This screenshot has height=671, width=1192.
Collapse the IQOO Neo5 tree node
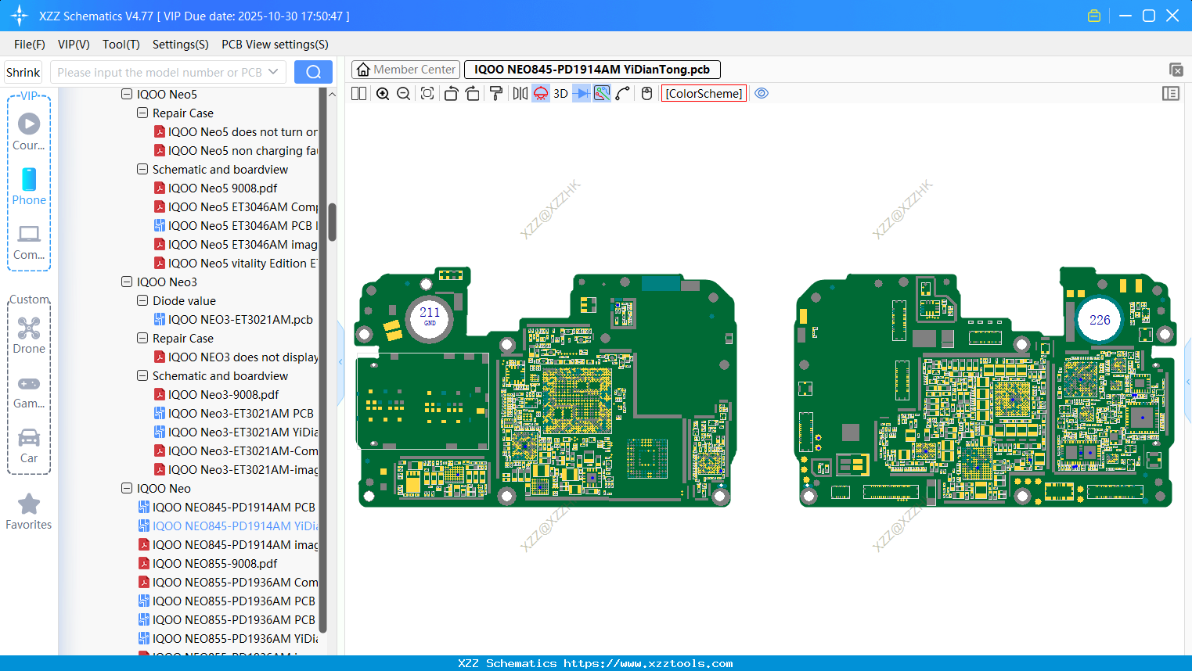click(x=127, y=94)
